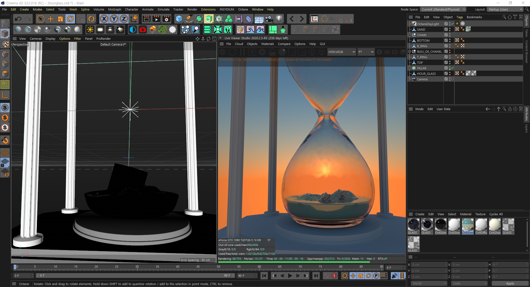Toggle Camera object visibility dots

pos(450,79)
